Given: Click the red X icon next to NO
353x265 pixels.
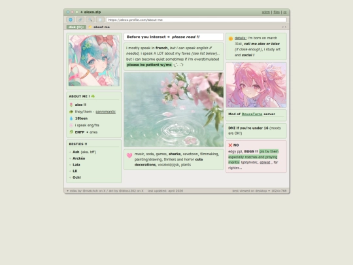Looking at the screenshot, I should (230, 145).
